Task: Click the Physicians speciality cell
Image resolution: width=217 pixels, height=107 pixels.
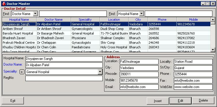Action: point(85,38)
